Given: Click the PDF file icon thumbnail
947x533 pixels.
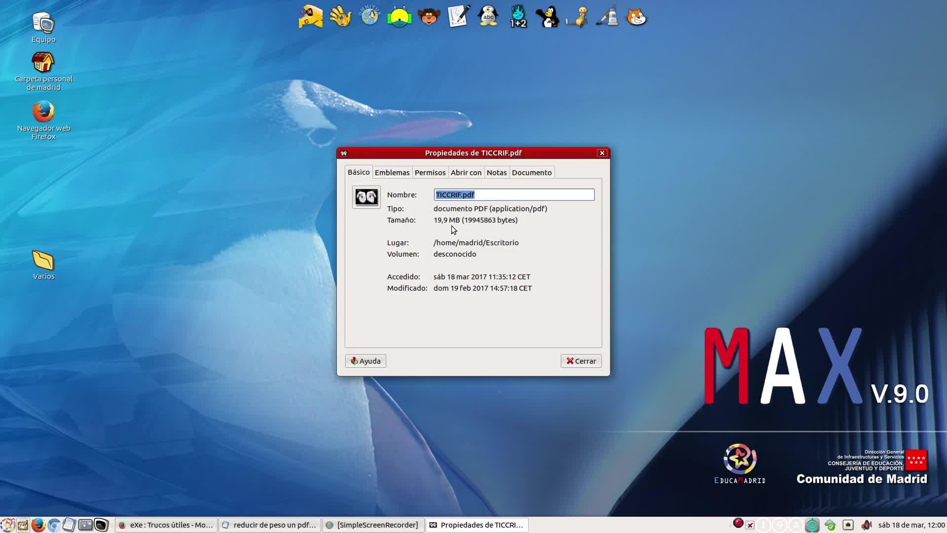Looking at the screenshot, I should point(366,197).
